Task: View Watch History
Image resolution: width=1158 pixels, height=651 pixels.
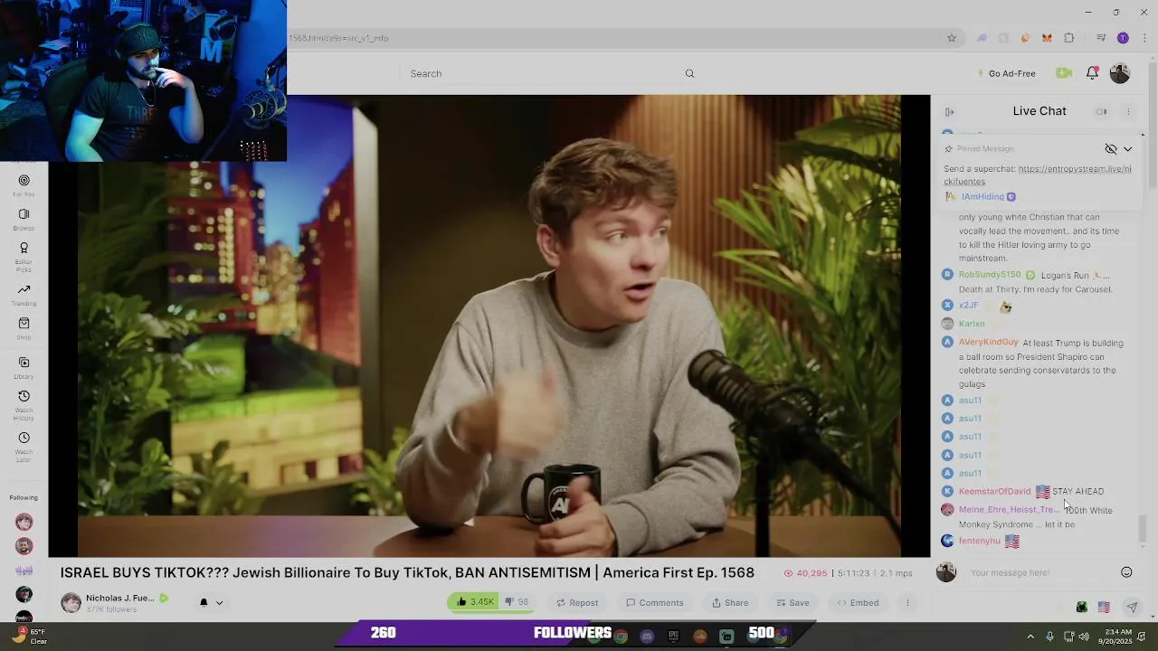Action: click(x=24, y=396)
